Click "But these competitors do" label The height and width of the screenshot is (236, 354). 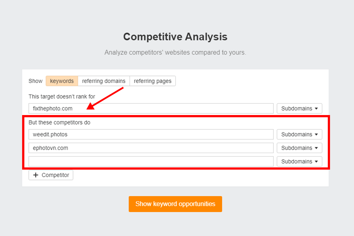tap(59, 122)
